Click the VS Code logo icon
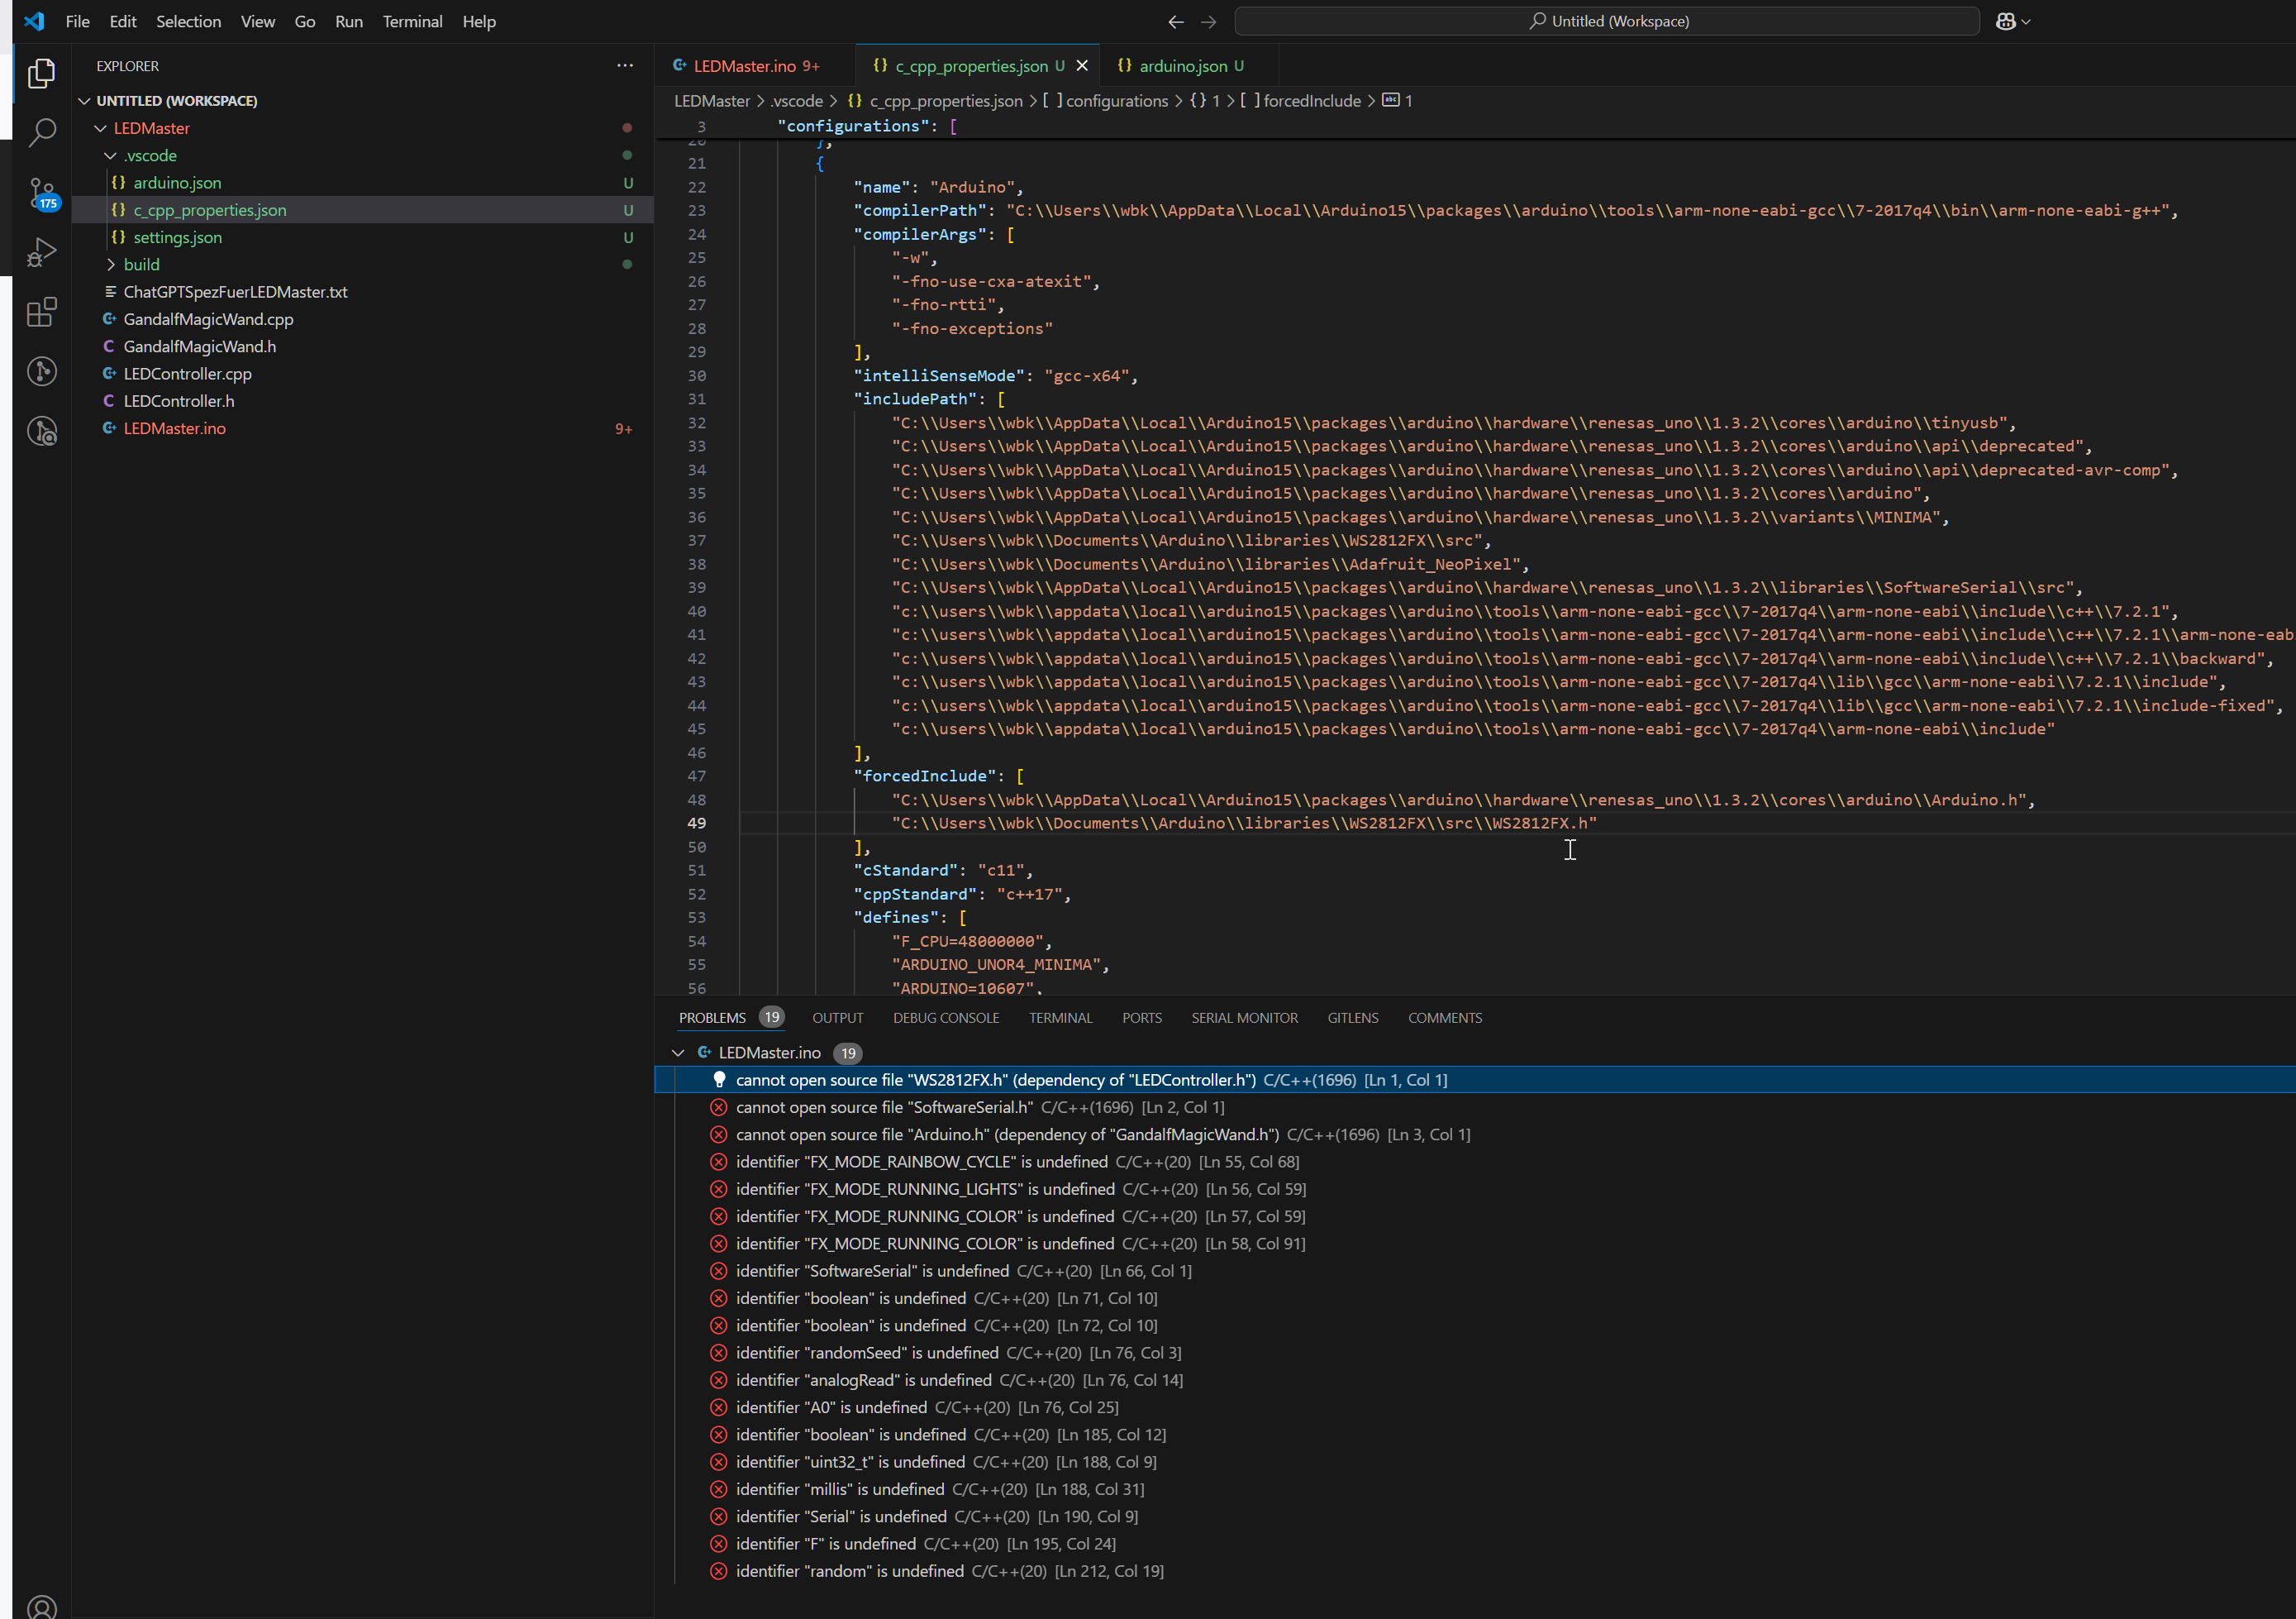 click(x=34, y=21)
